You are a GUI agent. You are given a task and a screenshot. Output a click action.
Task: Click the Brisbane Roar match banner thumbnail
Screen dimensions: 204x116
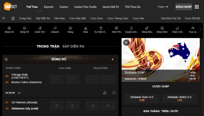[x=161, y=60]
